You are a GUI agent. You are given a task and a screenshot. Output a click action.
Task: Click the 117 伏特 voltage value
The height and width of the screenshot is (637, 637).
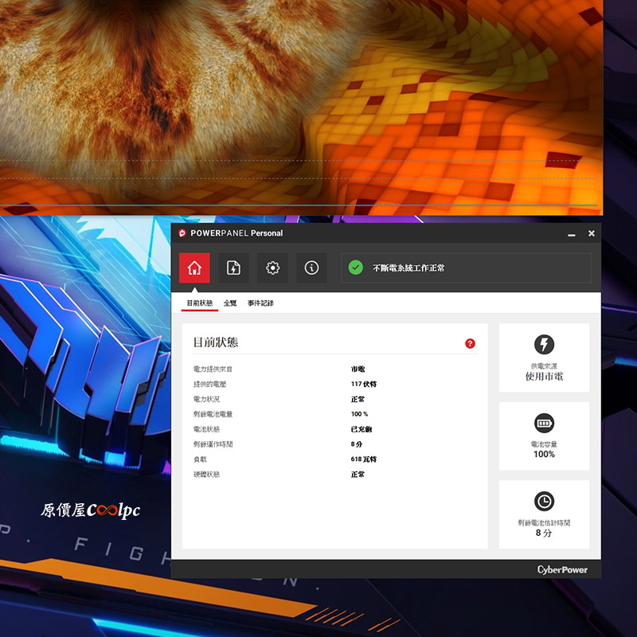(x=364, y=384)
